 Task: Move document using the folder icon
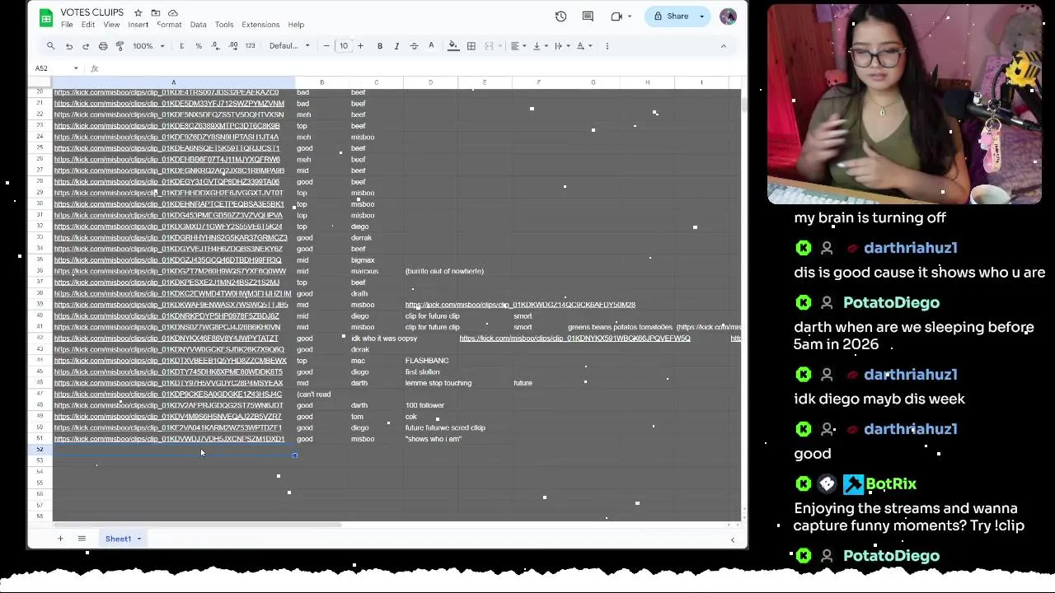[155, 13]
